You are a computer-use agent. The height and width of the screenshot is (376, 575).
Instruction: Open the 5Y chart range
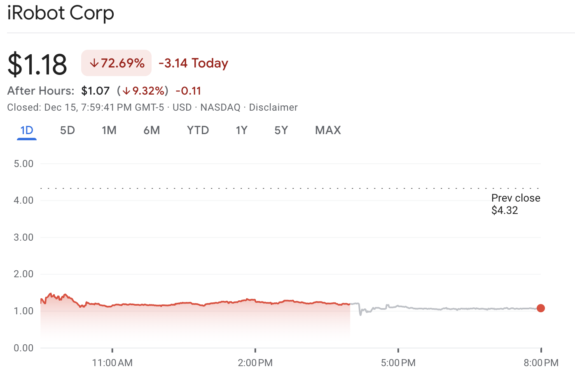coord(281,130)
